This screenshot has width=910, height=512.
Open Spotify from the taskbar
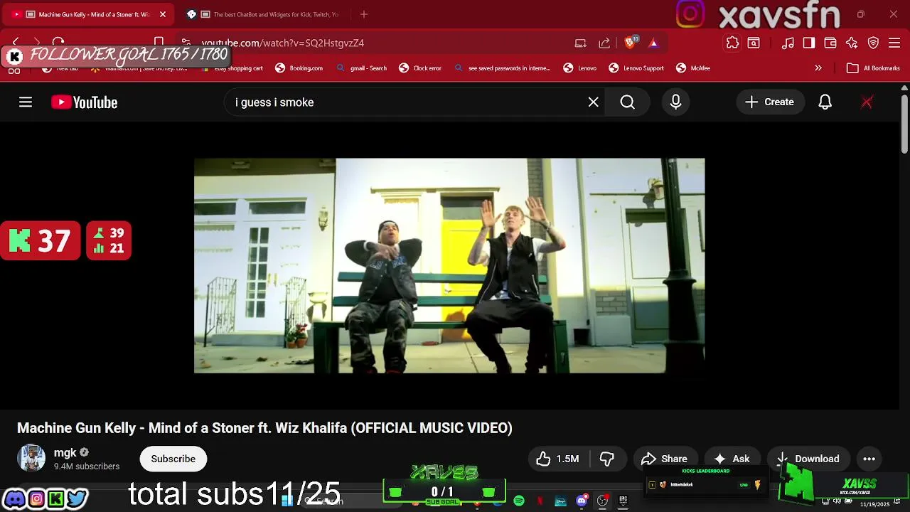(519, 501)
